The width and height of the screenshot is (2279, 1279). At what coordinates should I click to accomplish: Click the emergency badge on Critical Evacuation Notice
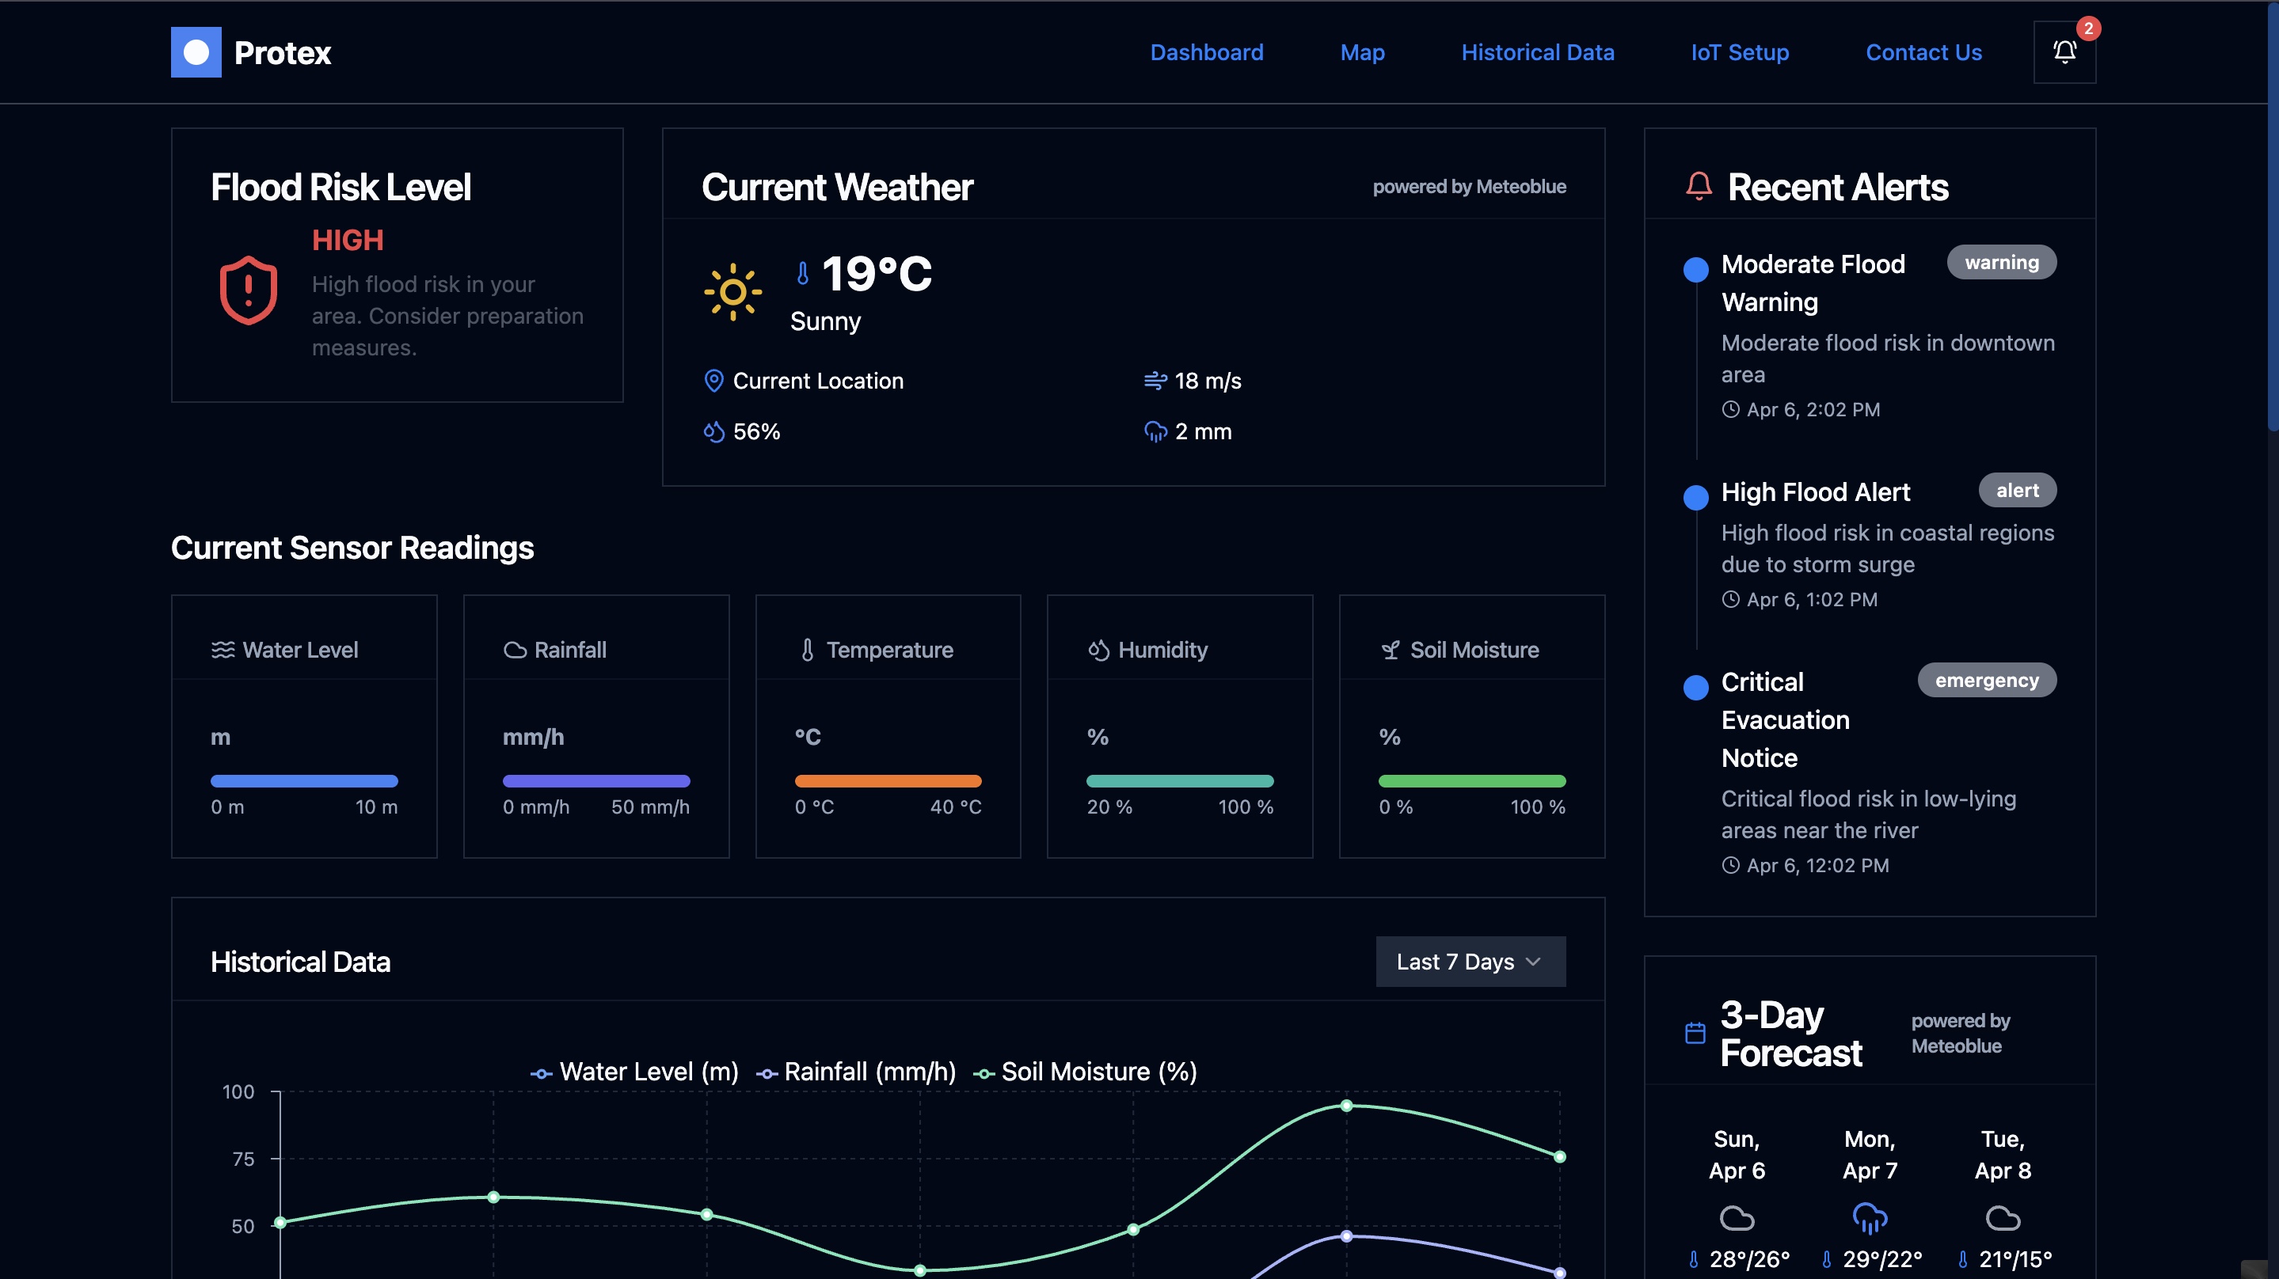click(1986, 680)
